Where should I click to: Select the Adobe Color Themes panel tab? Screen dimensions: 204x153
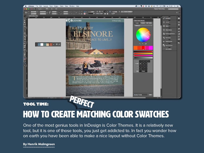point(139,21)
